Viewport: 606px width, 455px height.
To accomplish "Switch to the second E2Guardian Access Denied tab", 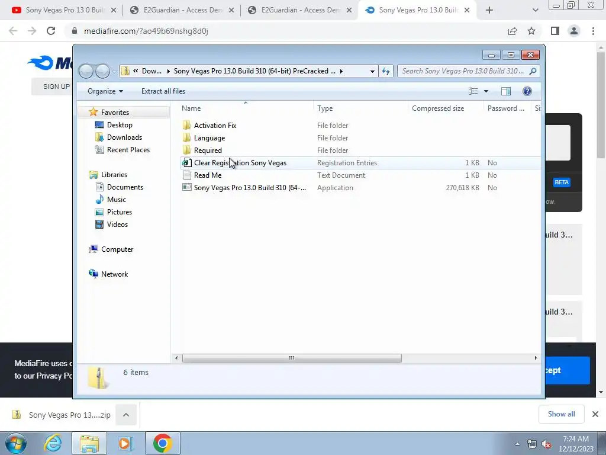I will click(300, 11).
